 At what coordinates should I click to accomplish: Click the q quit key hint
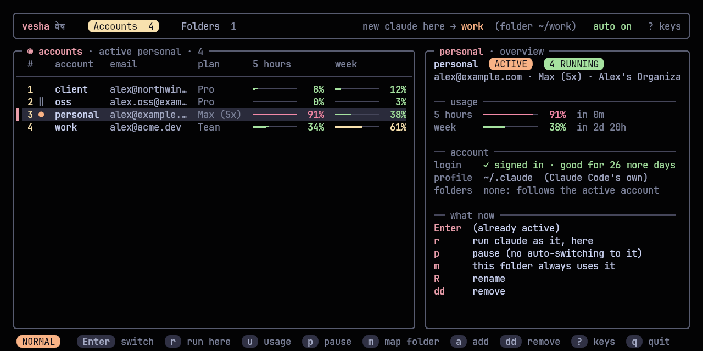point(648,342)
